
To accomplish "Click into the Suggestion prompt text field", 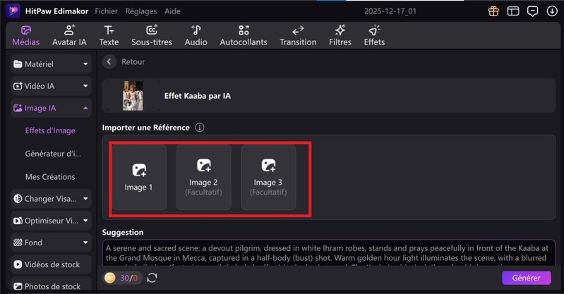I will (x=329, y=253).
